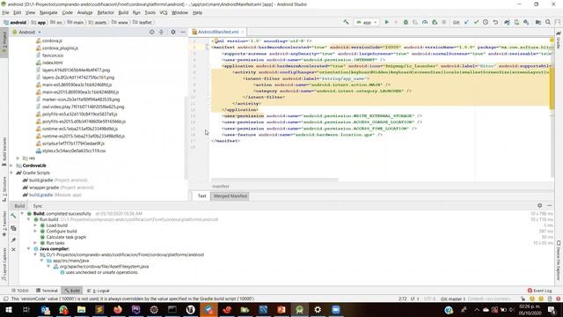
Task: Open Firefox from the taskbar
Action: [117, 309]
